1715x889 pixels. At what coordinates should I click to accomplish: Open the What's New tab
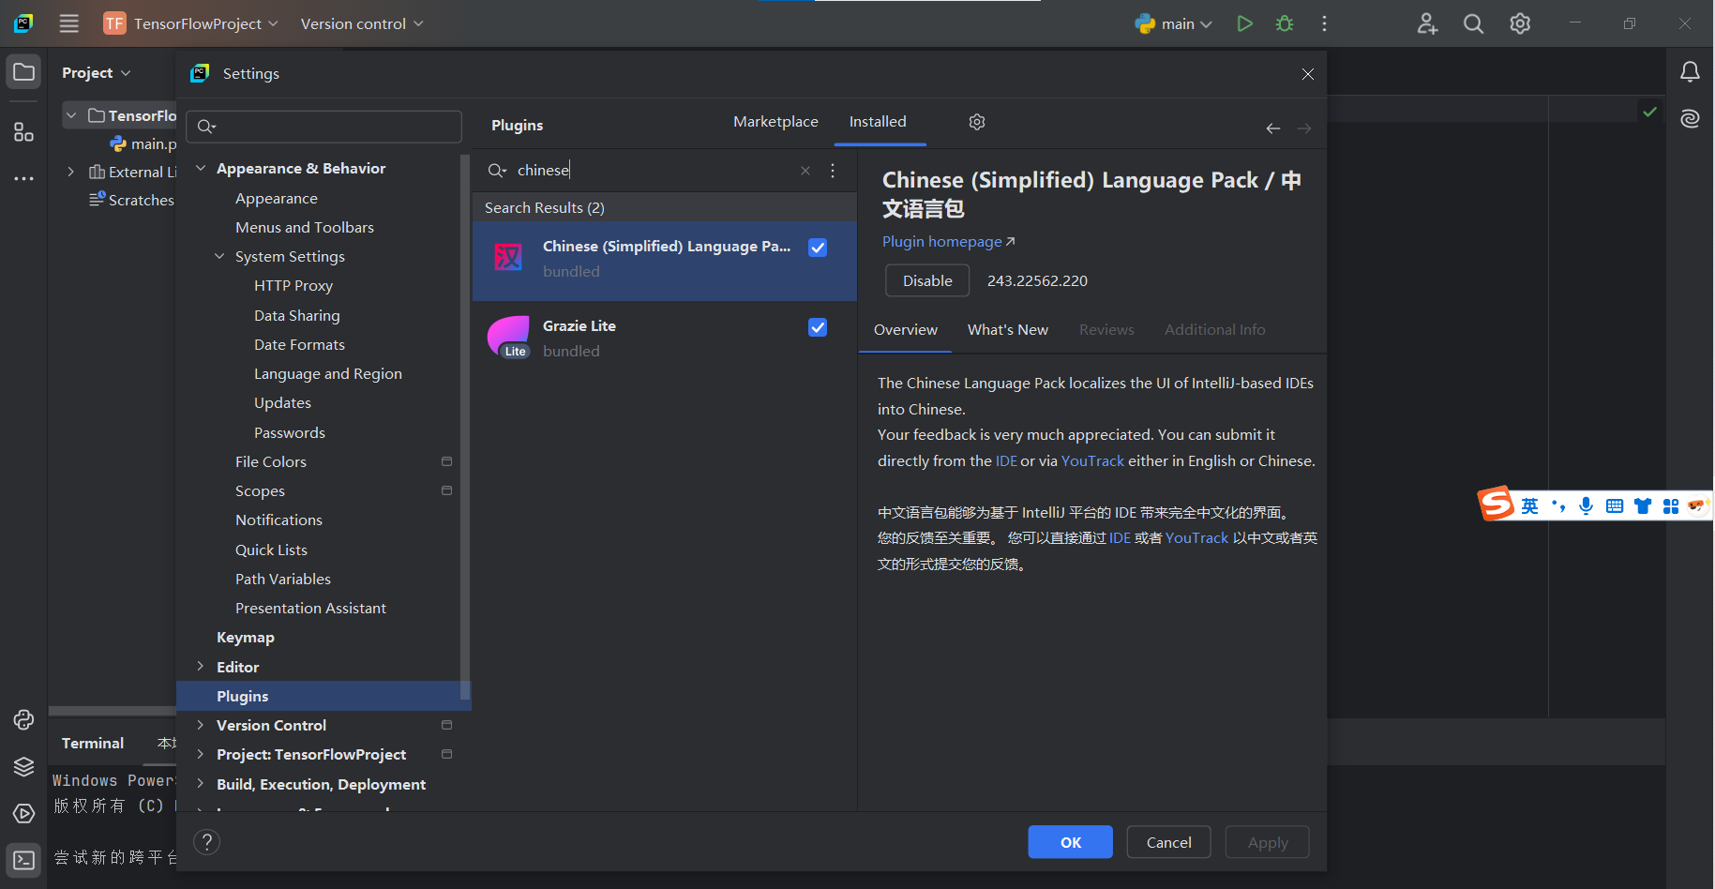click(1007, 330)
